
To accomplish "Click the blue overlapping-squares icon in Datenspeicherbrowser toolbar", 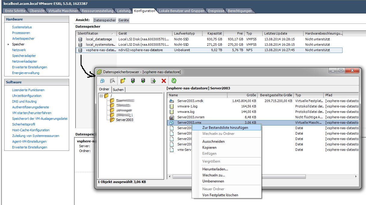I will coord(103,81).
